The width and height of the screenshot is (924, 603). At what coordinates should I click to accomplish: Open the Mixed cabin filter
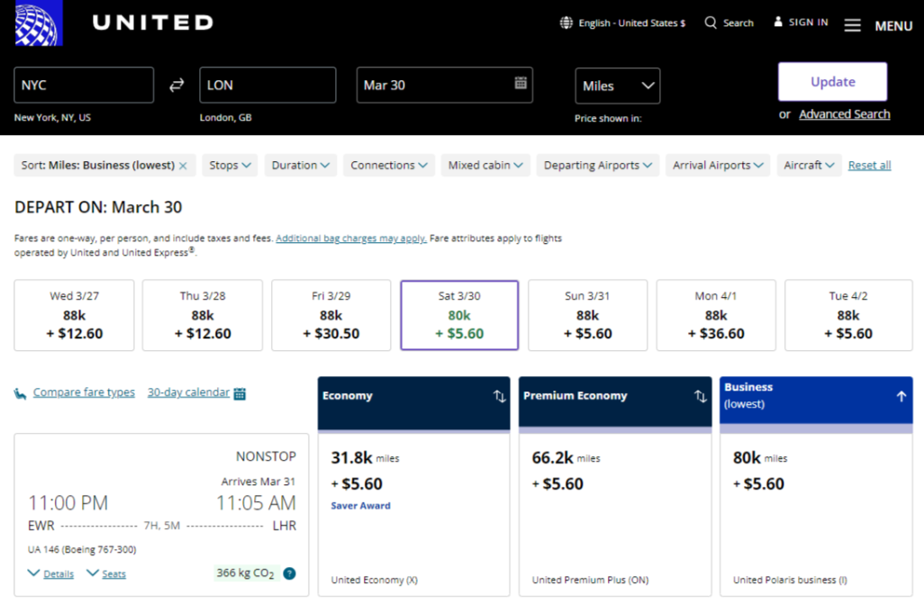(485, 166)
